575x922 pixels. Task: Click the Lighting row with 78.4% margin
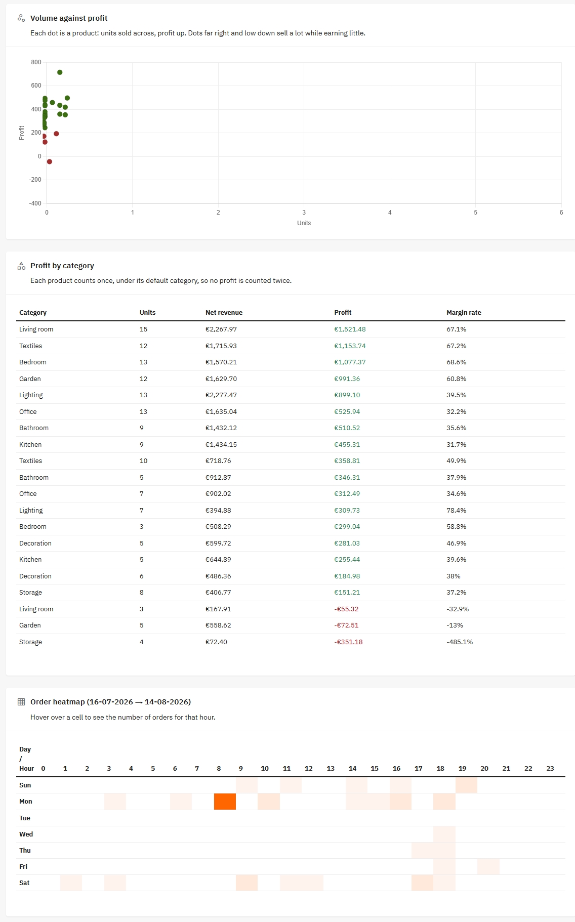tap(291, 511)
